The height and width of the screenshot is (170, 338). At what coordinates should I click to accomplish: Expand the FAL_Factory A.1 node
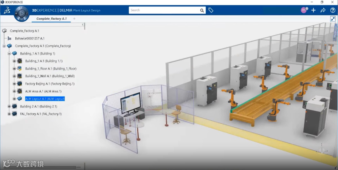coord(9,114)
